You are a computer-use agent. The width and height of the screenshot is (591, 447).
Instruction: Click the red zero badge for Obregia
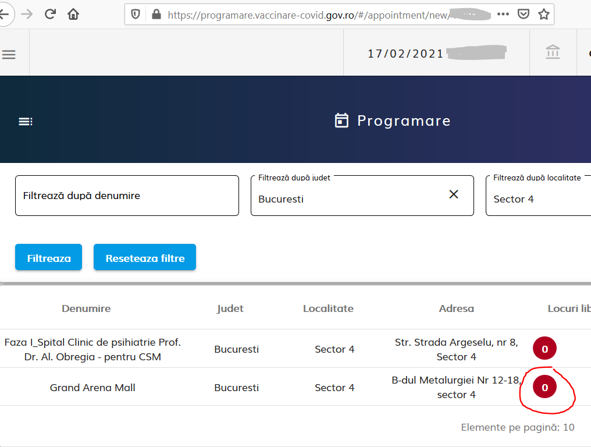click(x=544, y=349)
